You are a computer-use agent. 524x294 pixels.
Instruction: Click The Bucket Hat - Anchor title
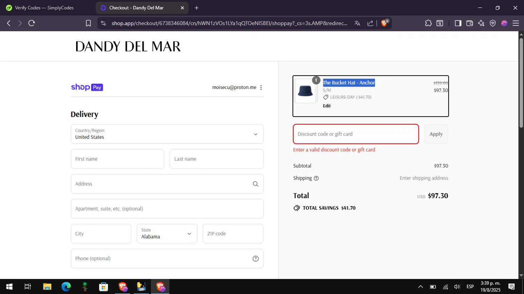tap(349, 83)
